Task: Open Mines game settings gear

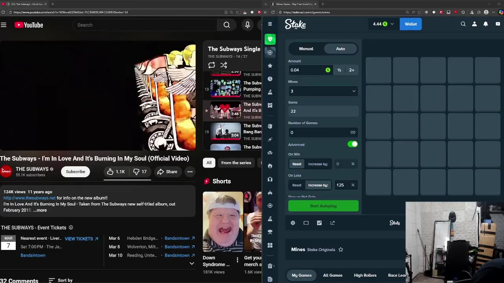Action: point(293,223)
